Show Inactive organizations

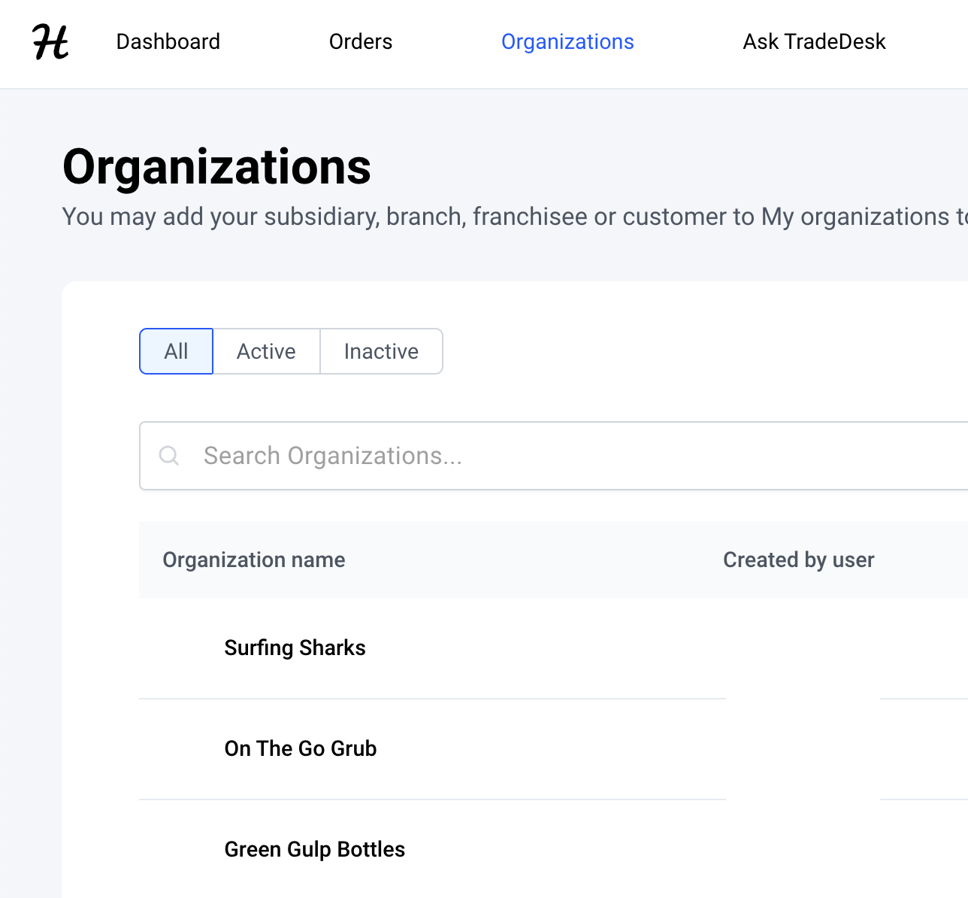coord(381,351)
